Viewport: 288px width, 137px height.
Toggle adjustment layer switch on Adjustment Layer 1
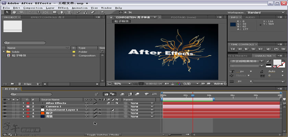(x=112, y=110)
